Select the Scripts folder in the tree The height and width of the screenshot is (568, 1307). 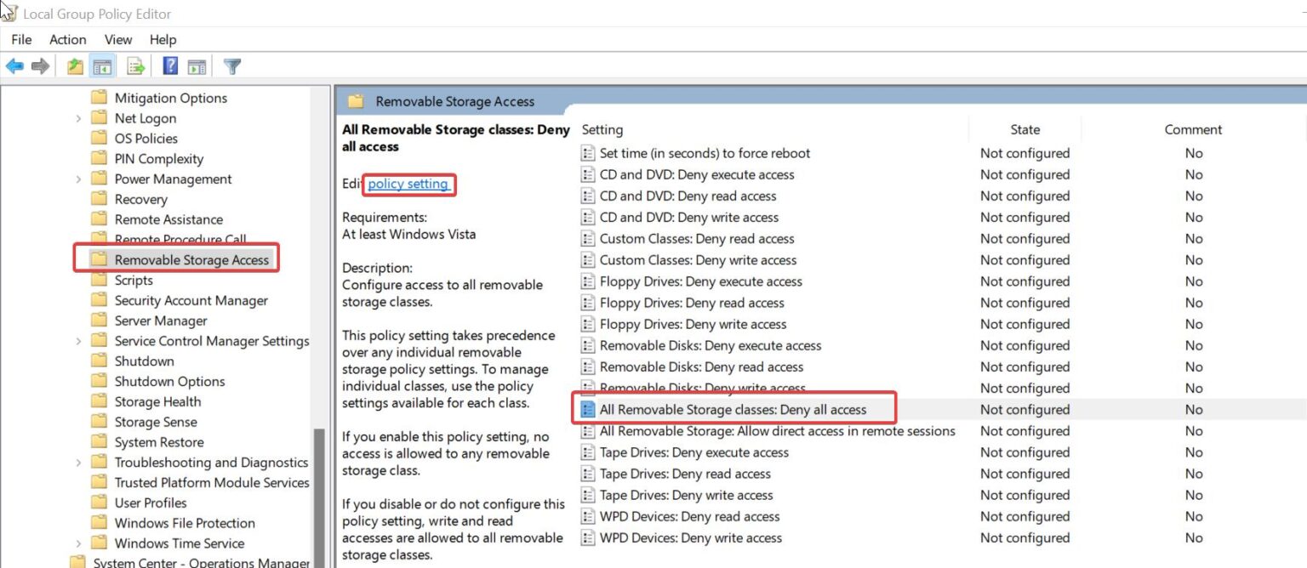point(134,280)
